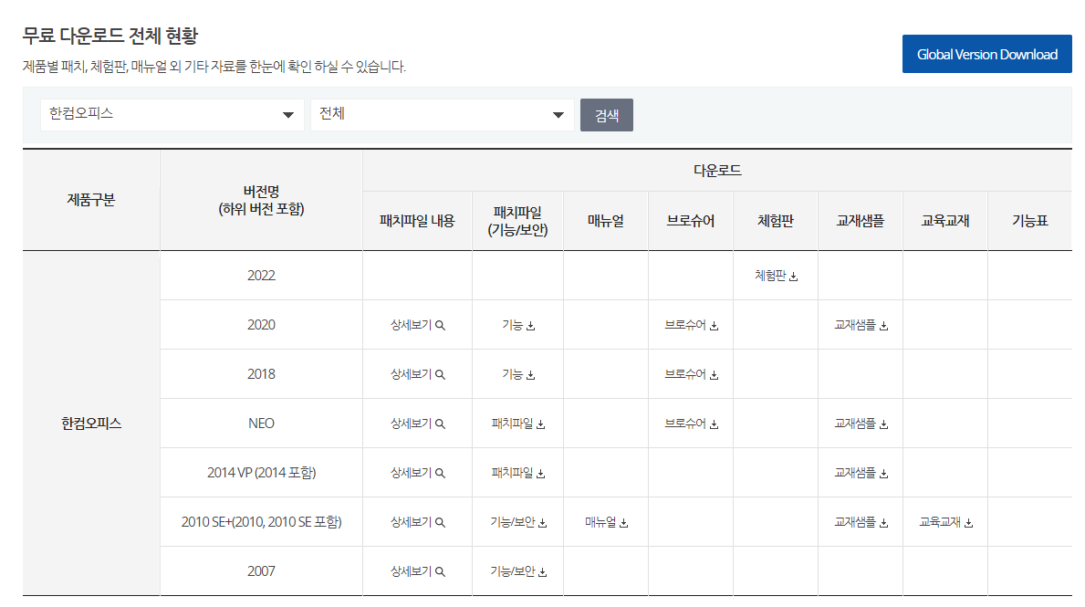Download the 패치파일 for NEO
The width and height of the screenshot is (1085, 607).
coord(517,423)
